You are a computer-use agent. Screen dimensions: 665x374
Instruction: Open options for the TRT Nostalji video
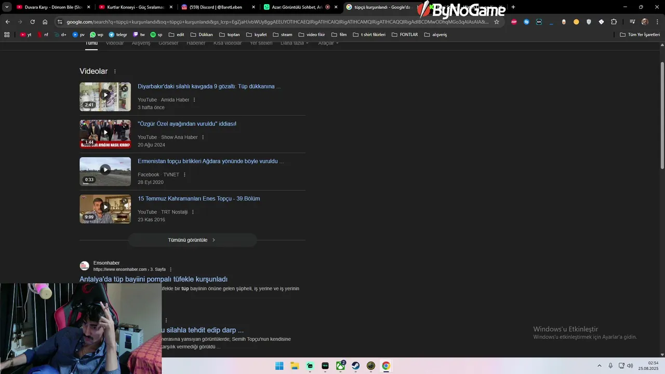click(193, 212)
